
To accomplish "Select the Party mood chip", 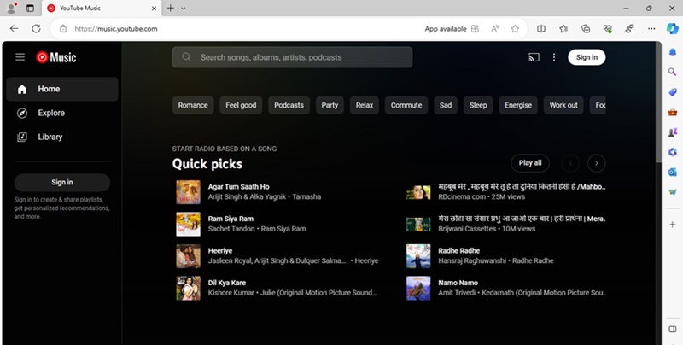I will tap(330, 105).
